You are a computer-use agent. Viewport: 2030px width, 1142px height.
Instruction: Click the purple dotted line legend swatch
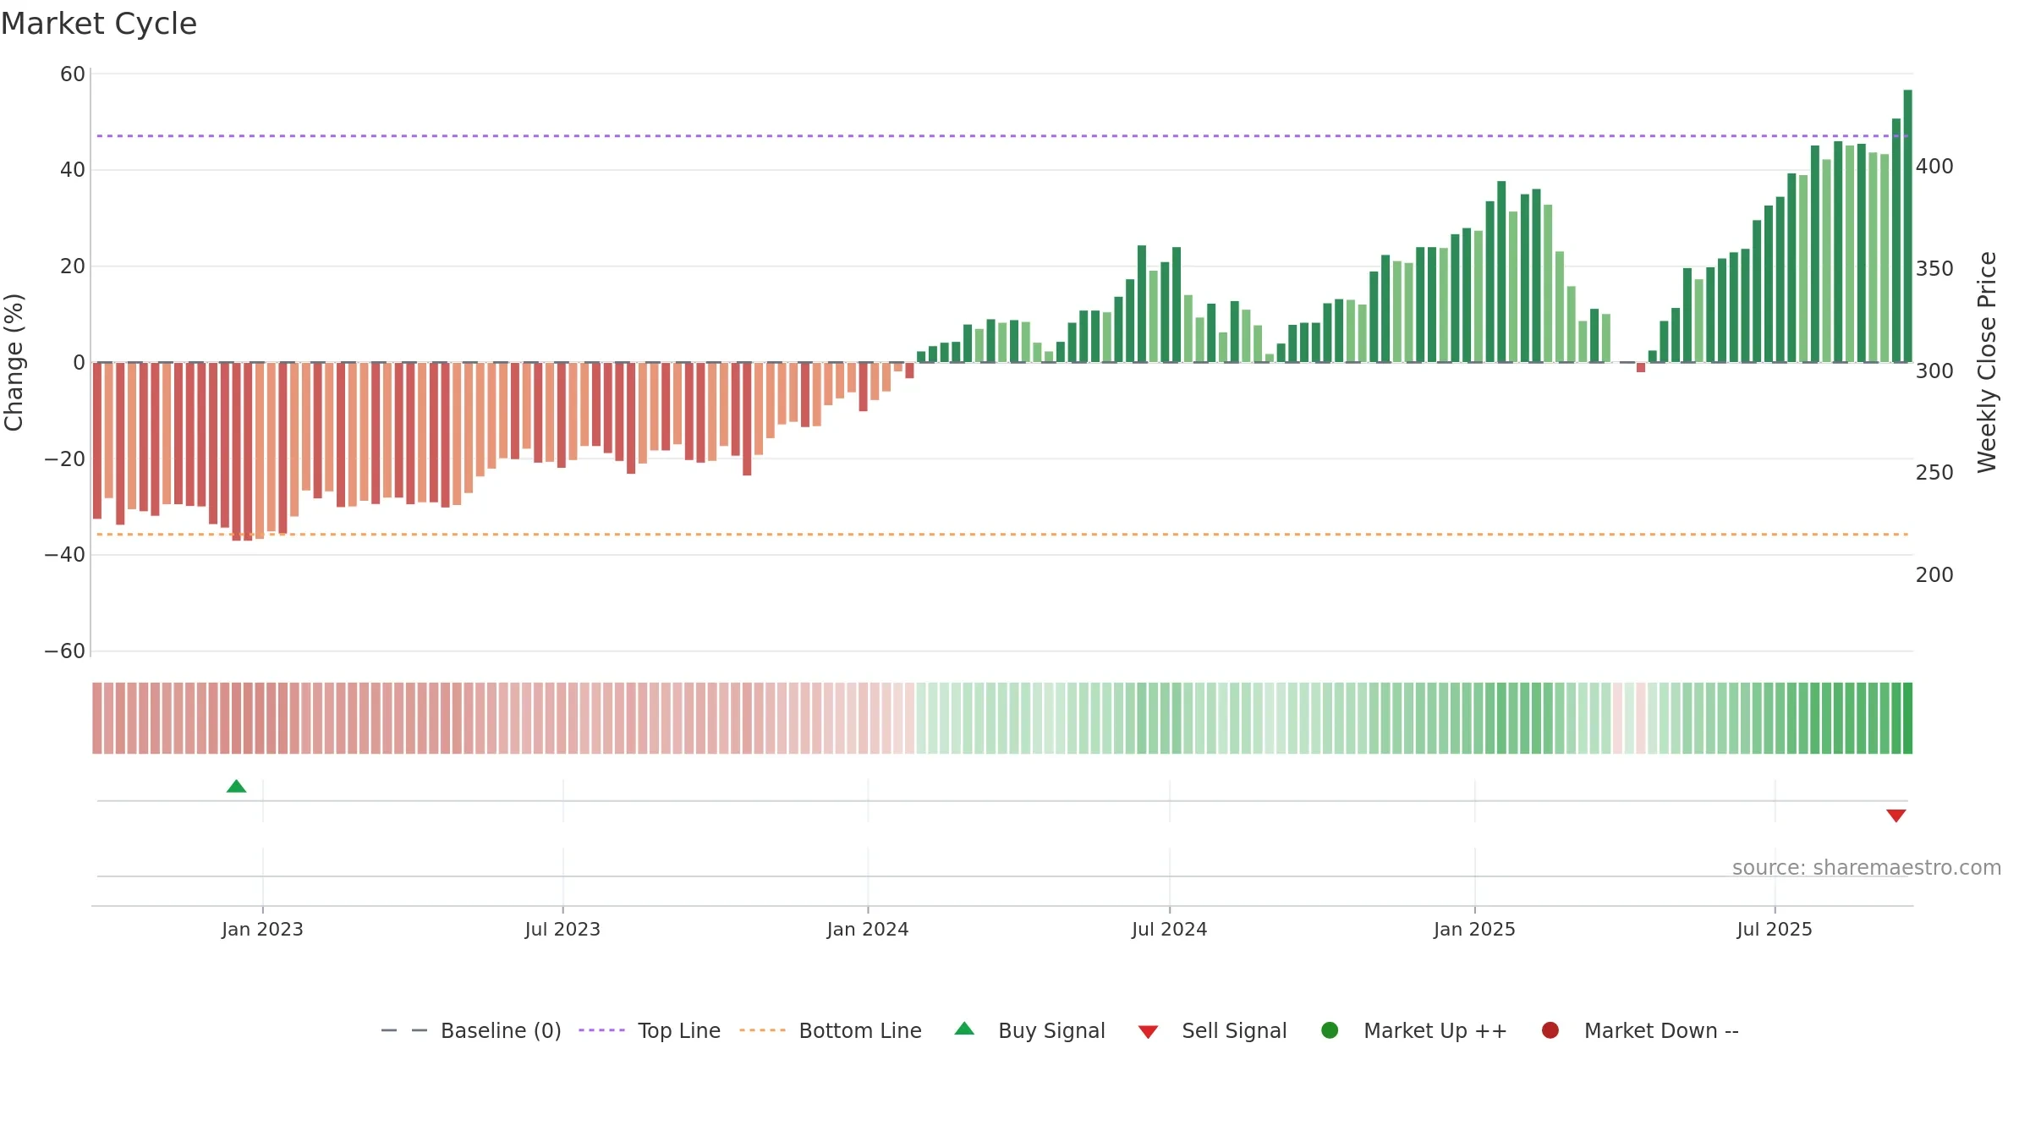tap(601, 1030)
